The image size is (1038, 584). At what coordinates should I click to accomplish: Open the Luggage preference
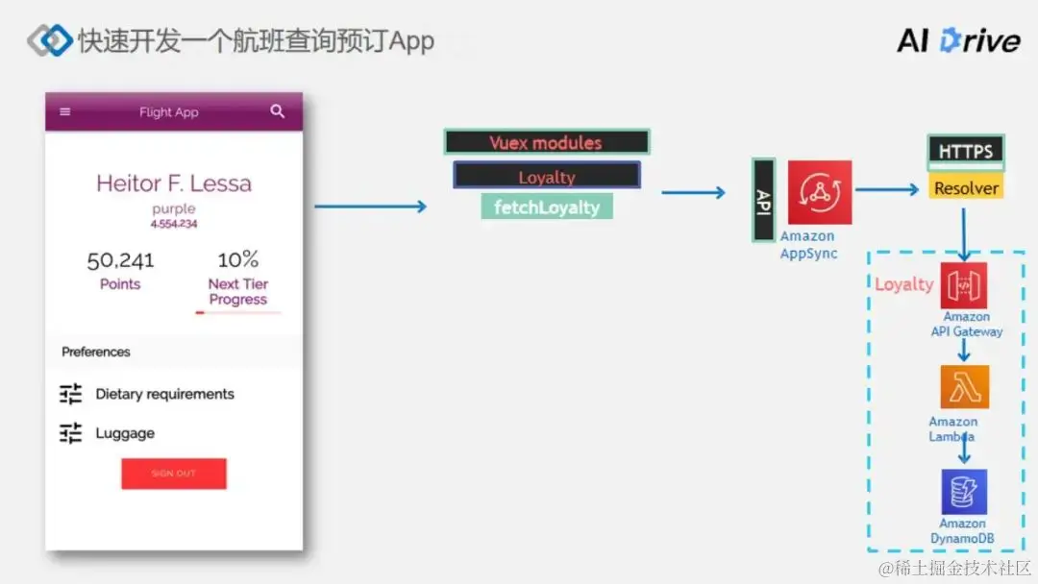tap(125, 433)
